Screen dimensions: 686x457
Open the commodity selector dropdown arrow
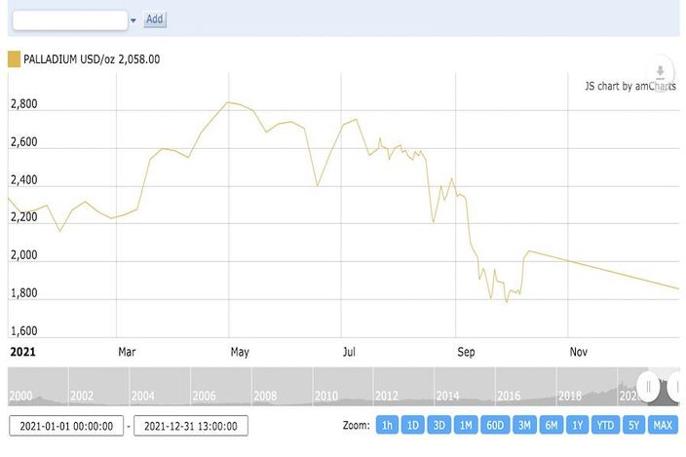point(133,19)
